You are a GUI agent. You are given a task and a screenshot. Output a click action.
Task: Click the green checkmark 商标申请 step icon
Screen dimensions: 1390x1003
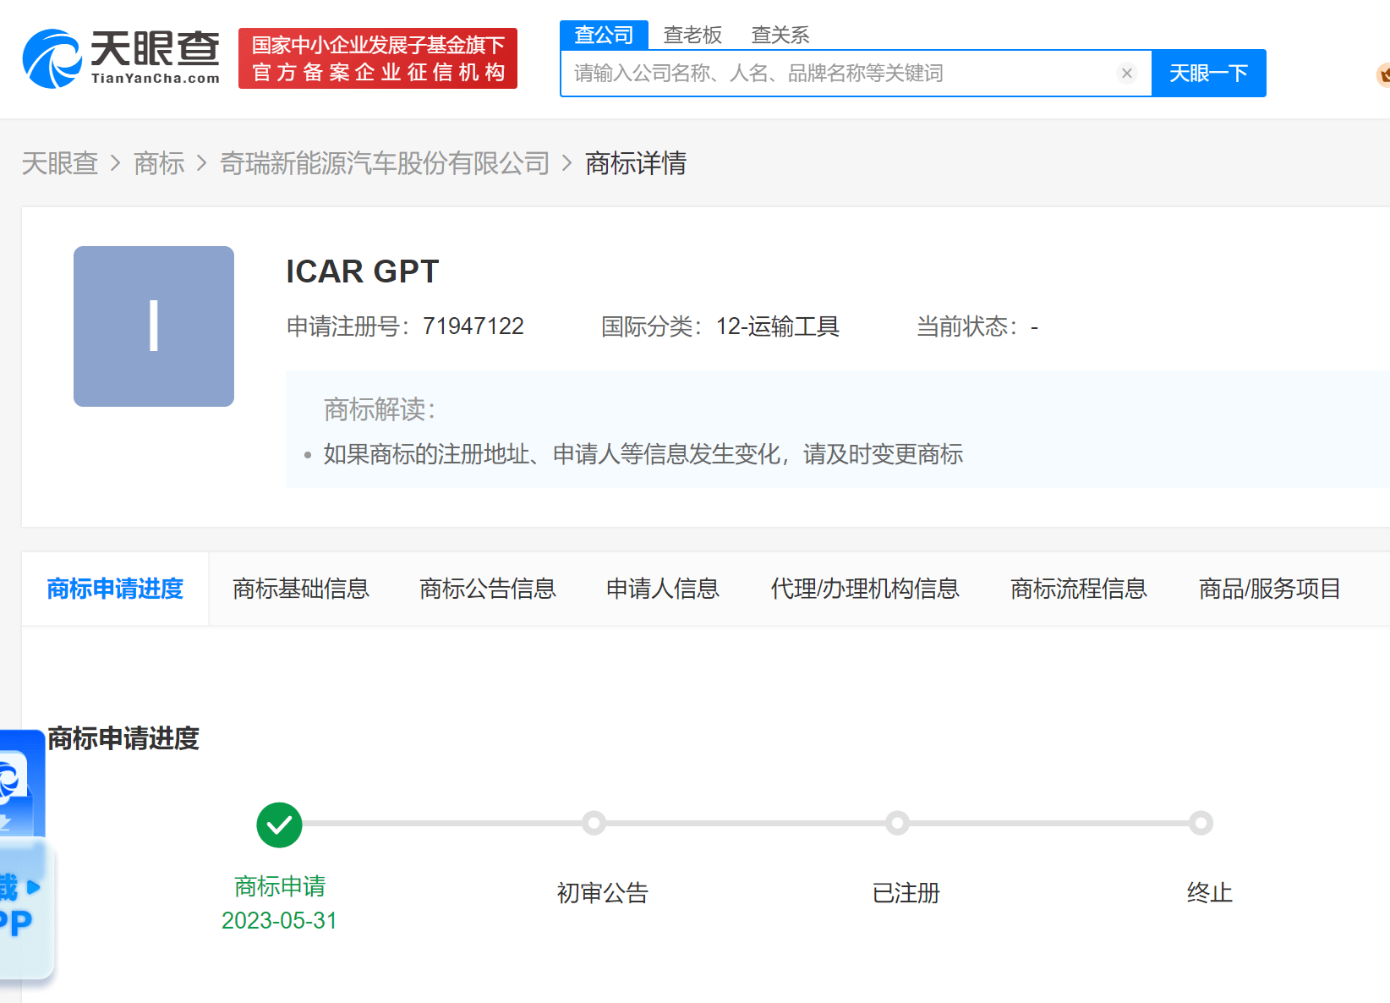pyautogui.click(x=279, y=825)
